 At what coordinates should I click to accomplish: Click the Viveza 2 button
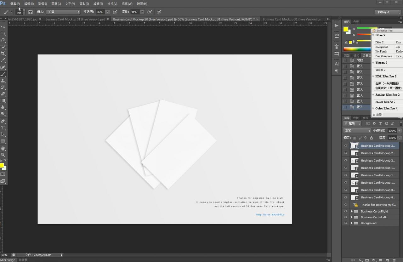tap(380, 70)
